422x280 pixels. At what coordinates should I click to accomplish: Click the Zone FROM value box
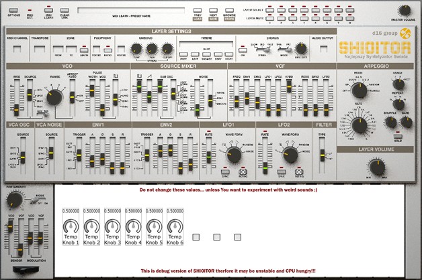(58, 49)
